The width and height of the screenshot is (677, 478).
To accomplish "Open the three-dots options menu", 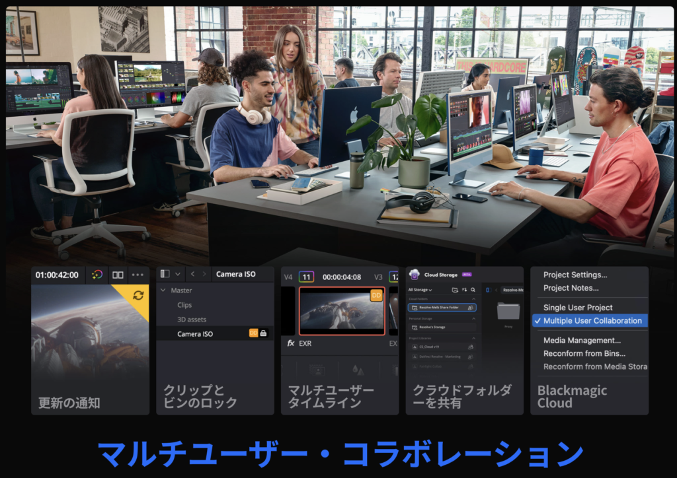I will pyautogui.click(x=138, y=275).
